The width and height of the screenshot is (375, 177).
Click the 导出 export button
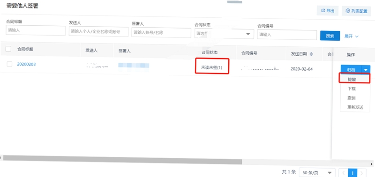point(327,11)
